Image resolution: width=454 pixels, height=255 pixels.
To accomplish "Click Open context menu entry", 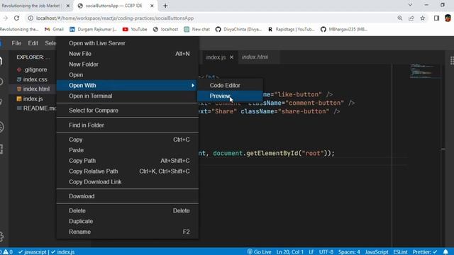I will [128, 75].
